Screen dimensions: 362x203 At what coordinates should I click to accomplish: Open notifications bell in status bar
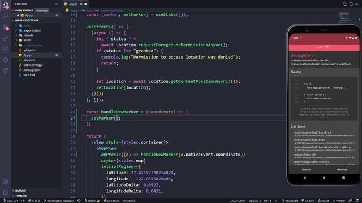coord(357,201)
